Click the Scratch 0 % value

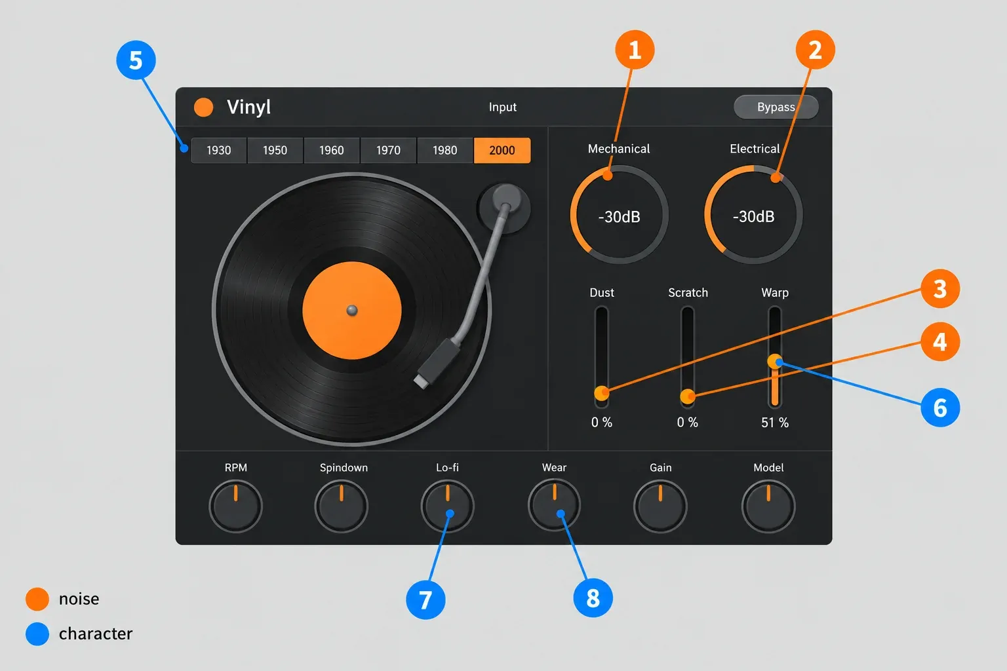click(x=688, y=423)
